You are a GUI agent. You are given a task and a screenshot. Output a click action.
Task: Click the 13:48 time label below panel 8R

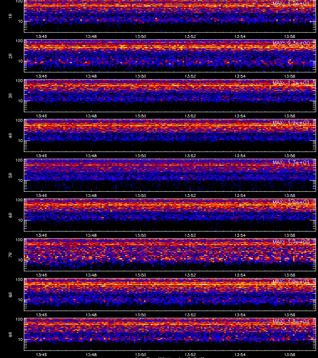coord(91,315)
